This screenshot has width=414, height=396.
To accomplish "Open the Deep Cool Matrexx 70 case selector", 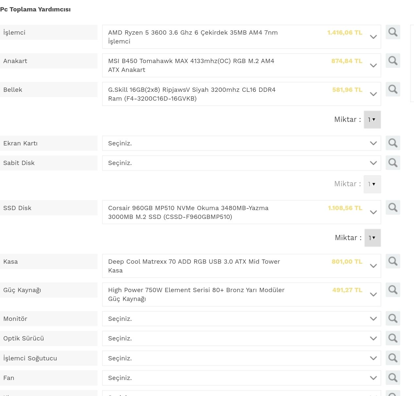I will [241, 266].
